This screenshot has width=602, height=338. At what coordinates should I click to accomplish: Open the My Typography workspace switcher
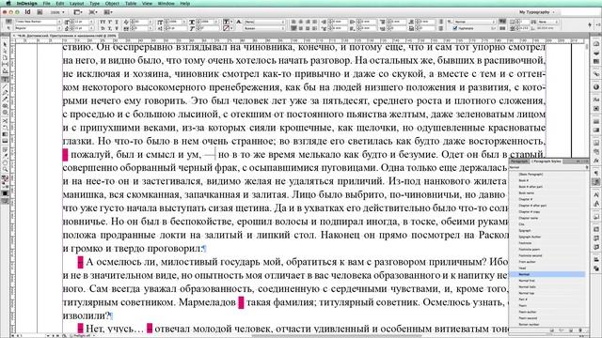tap(536, 12)
